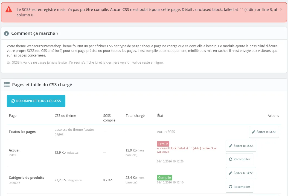288x196 pixels.
Task: Click the Un SCSS invalide note text
Action: [x=85, y=62]
